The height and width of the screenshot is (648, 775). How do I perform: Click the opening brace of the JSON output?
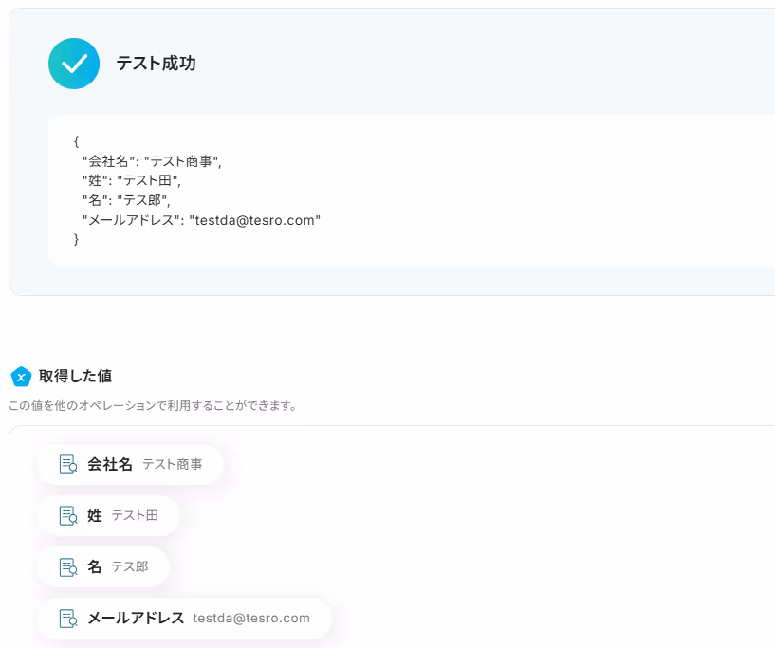point(76,142)
